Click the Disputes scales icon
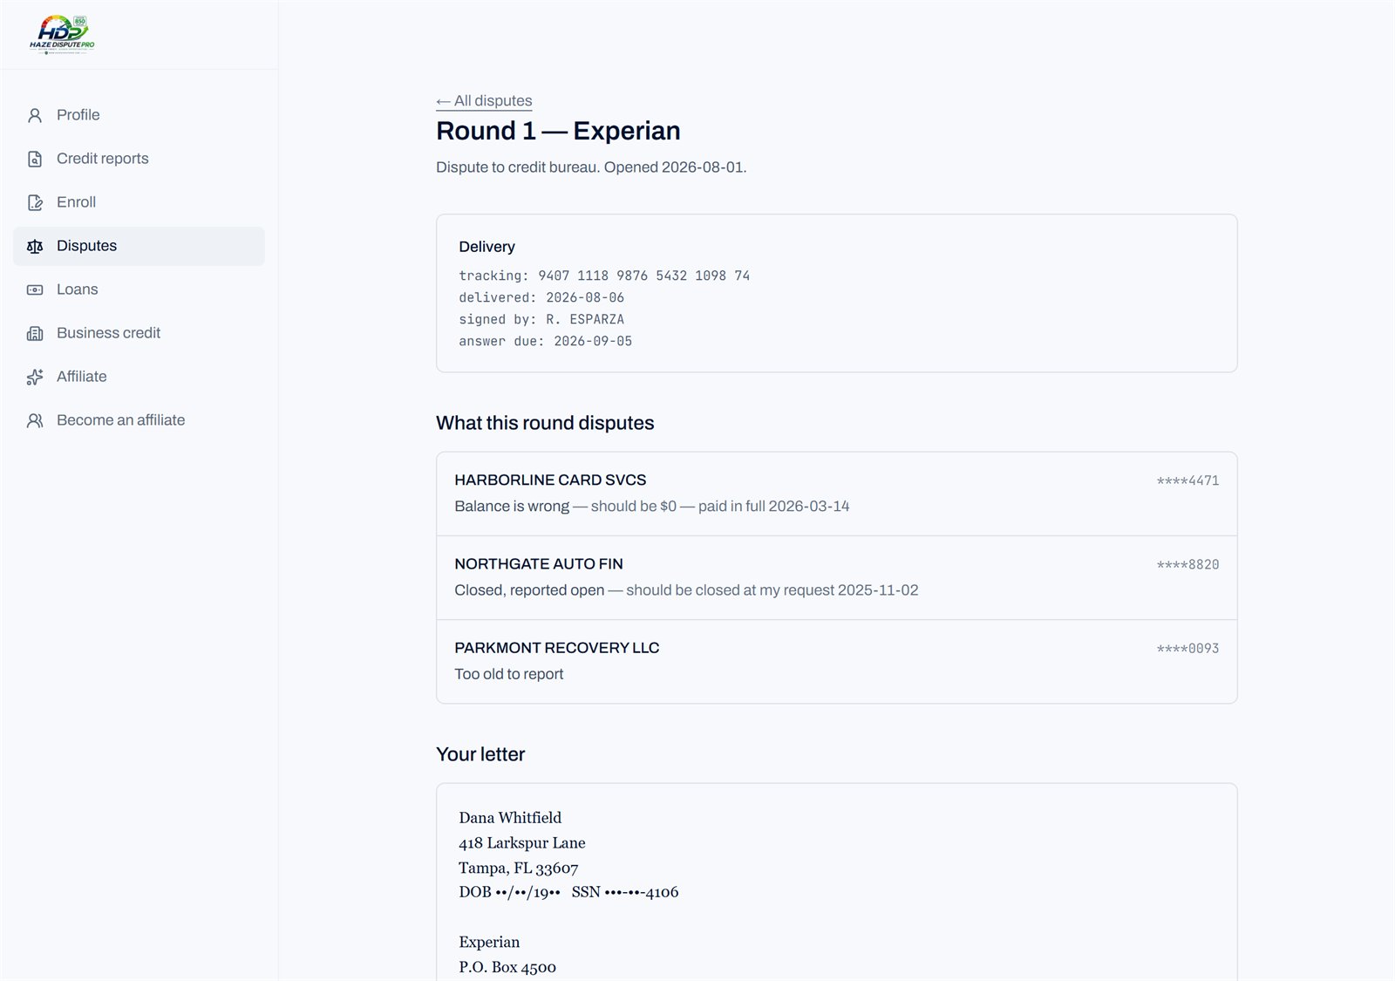The height and width of the screenshot is (981, 1395). click(x=35, y=246)
